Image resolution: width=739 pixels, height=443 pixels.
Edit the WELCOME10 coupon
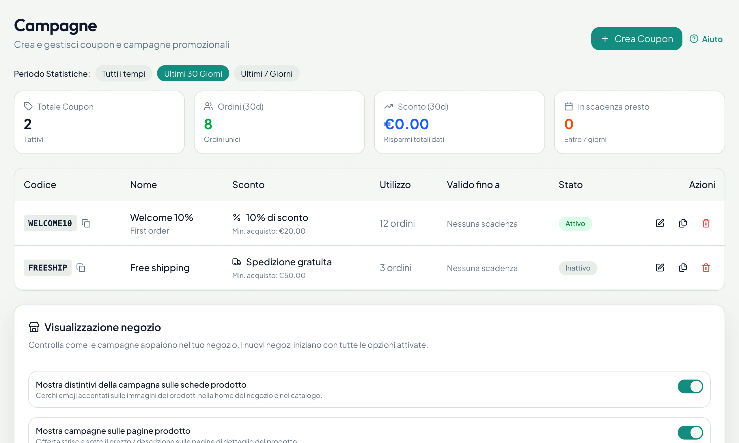(660, 223)
